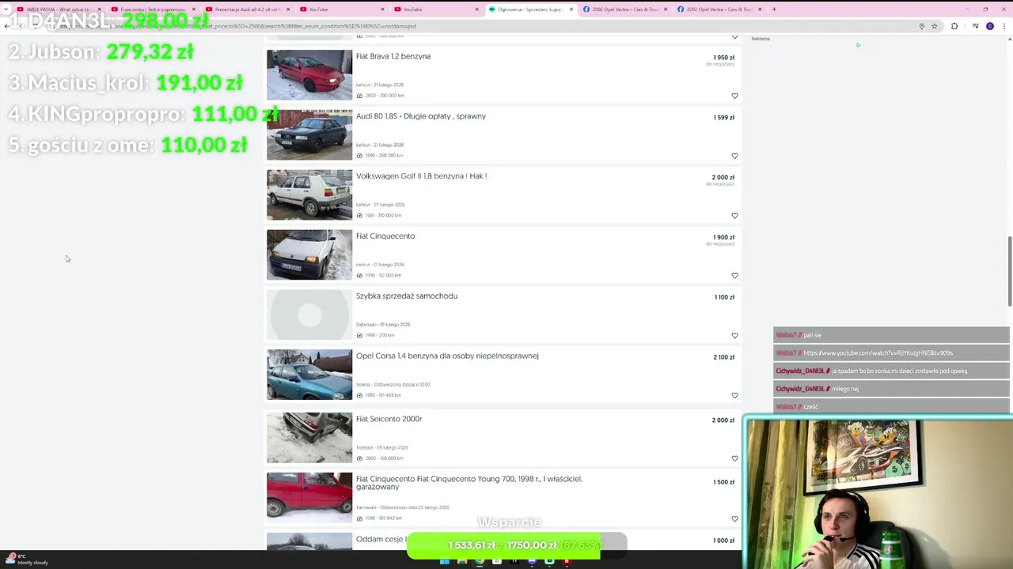Screen dimensions: 1013x569
Task: Save the Fiat Cinquecento Young 700 listing with the heart
Action: point(734,519)
